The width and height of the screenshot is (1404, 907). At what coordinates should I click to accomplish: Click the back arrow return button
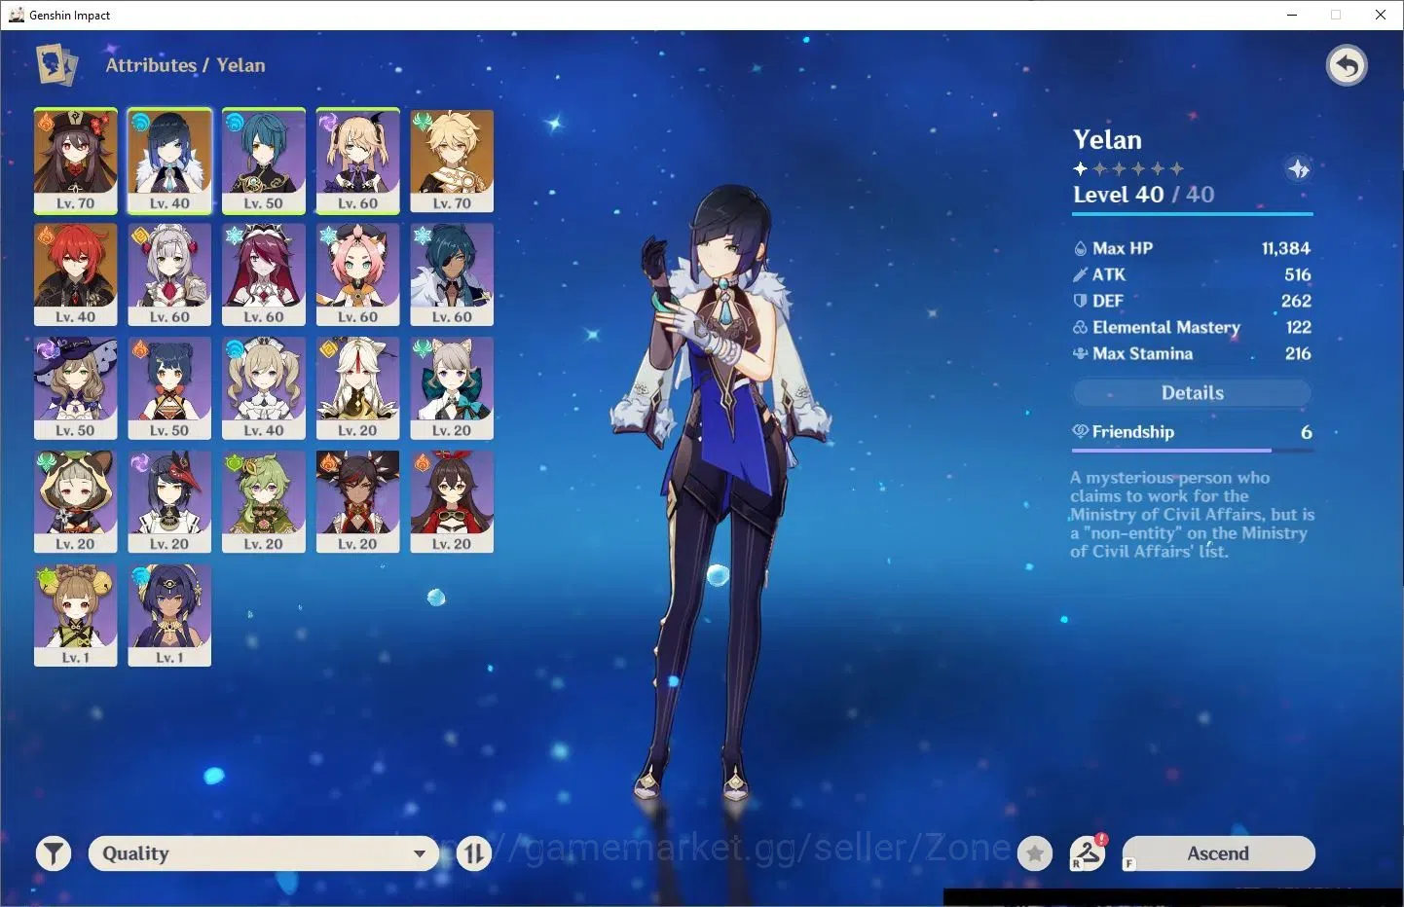coord(1348,66)
